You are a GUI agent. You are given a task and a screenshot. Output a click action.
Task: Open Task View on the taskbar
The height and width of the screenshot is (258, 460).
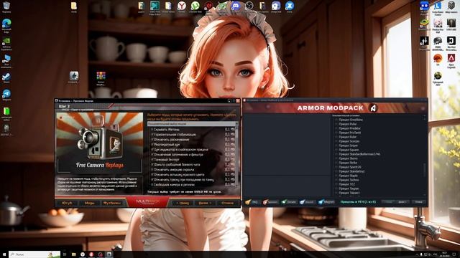(65, 254)
